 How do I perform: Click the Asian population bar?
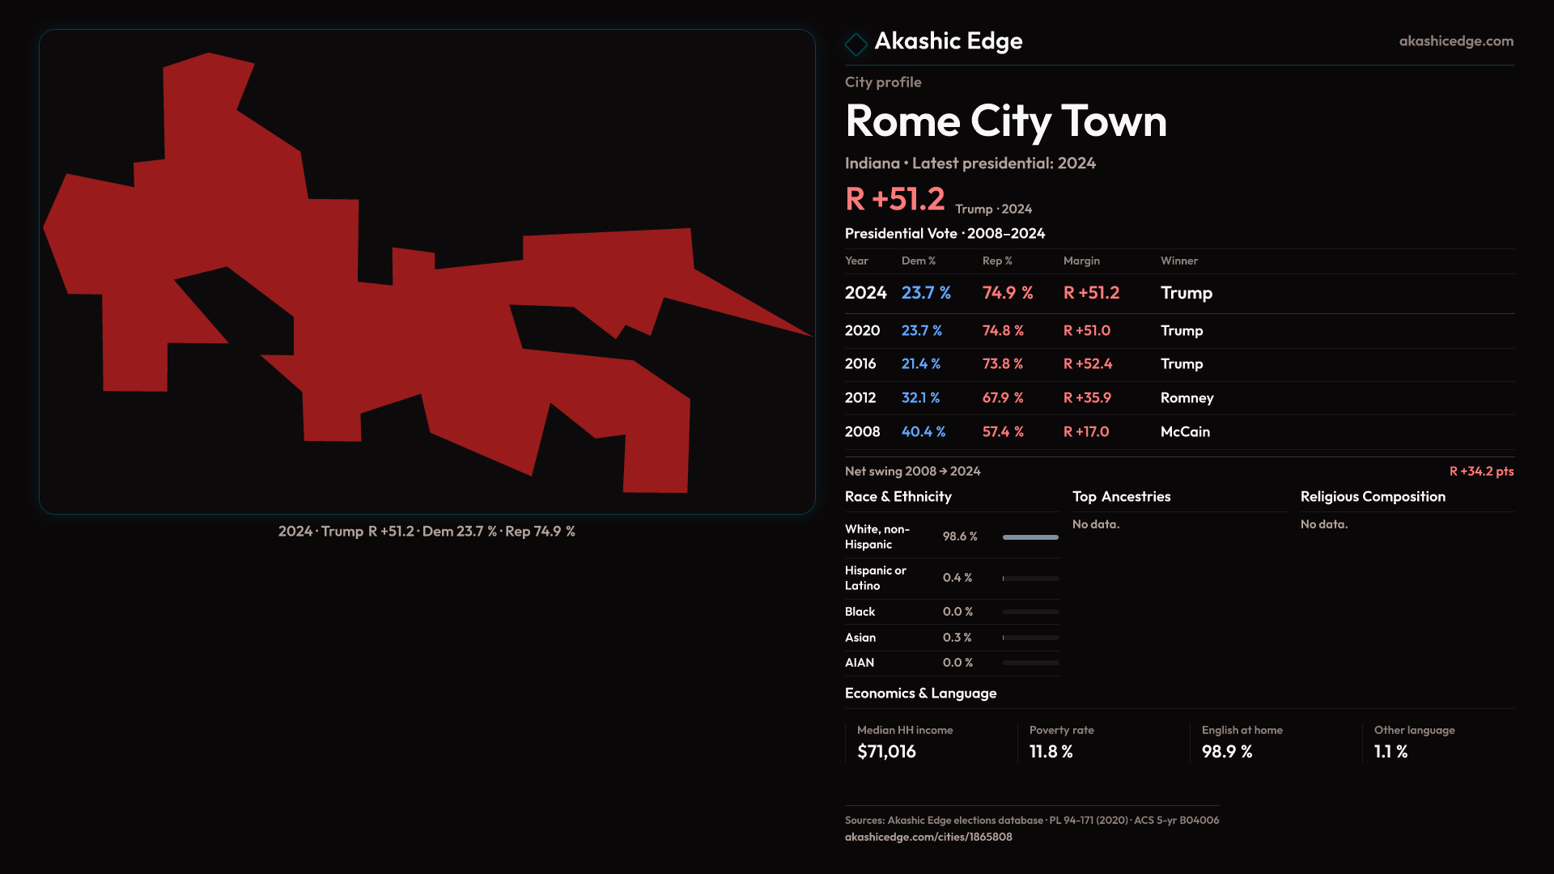[x=1030, y=638]
